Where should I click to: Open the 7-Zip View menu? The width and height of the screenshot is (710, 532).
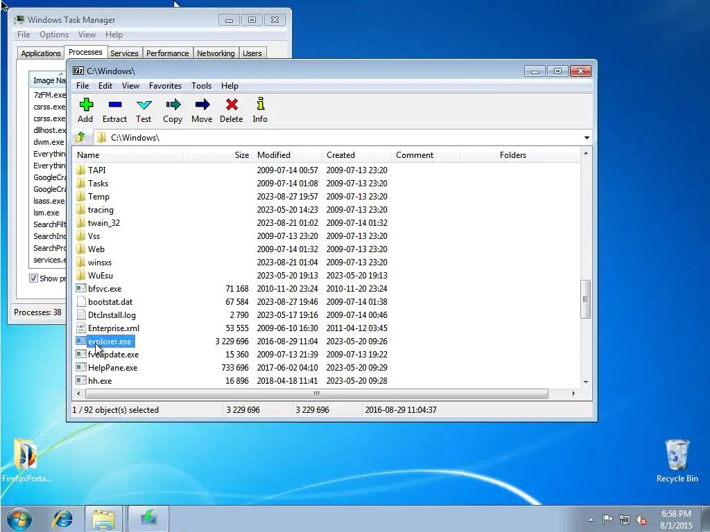130,85
